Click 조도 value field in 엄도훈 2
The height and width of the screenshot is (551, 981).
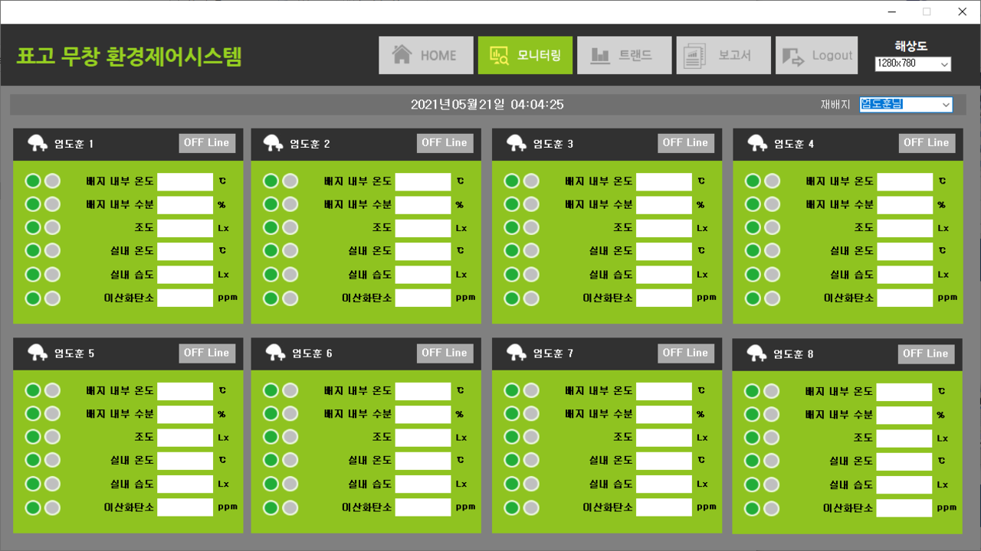click(x=423, y=228)
